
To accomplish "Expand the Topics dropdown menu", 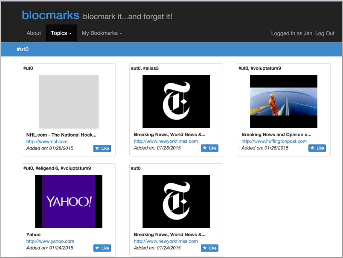I will click(x=61, y=33).
